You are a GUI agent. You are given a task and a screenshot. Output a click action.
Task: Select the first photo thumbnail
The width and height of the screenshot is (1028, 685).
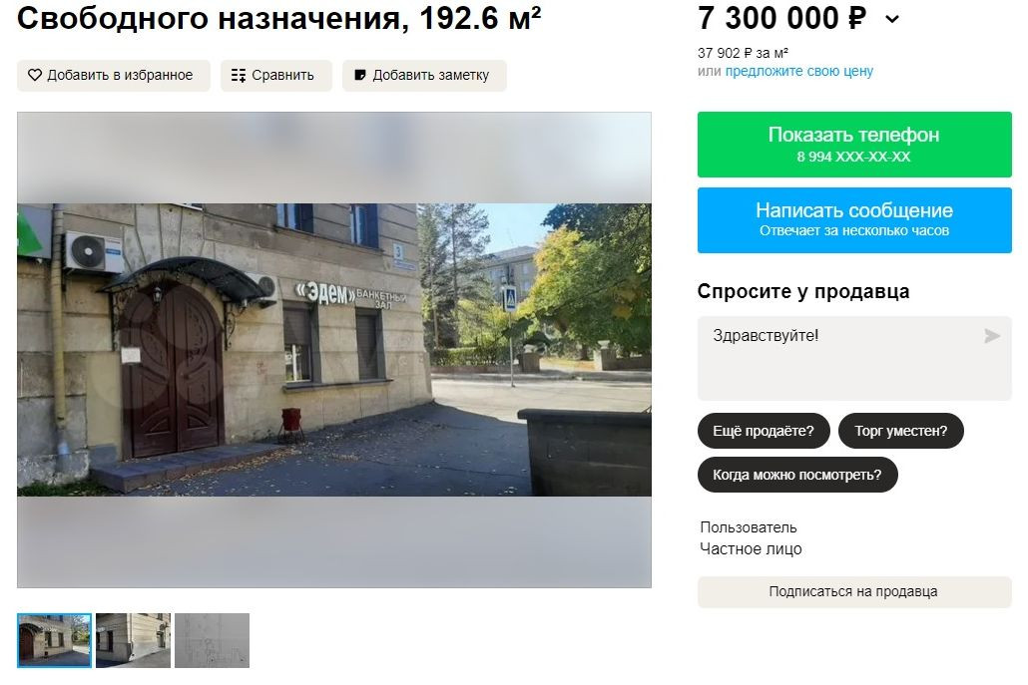tap(55, 640)
